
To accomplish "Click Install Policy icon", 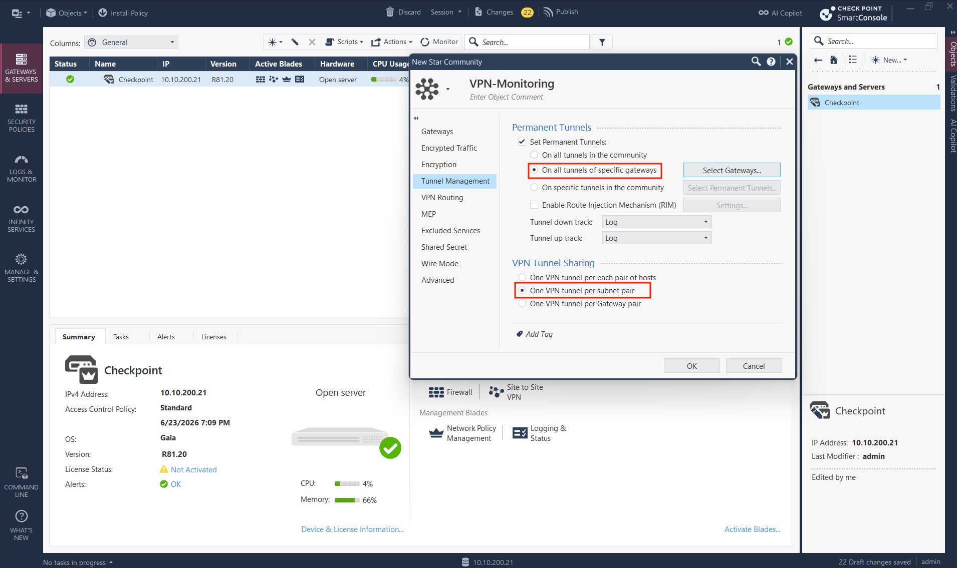I will pos(103,13).
